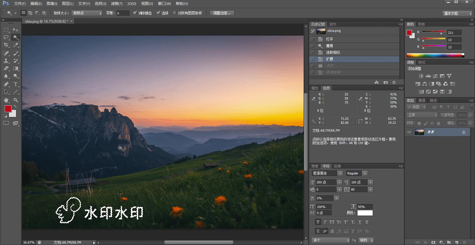
Task: Select the 选取相似 history state
Action: click(333, 52)
